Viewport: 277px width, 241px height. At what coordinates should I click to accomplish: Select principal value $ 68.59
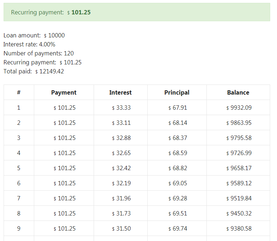[178, 153]
